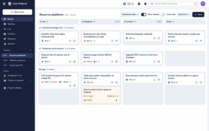Click the Blocked label on RES-3
The image size is (209, 131).
click(54, 82)
